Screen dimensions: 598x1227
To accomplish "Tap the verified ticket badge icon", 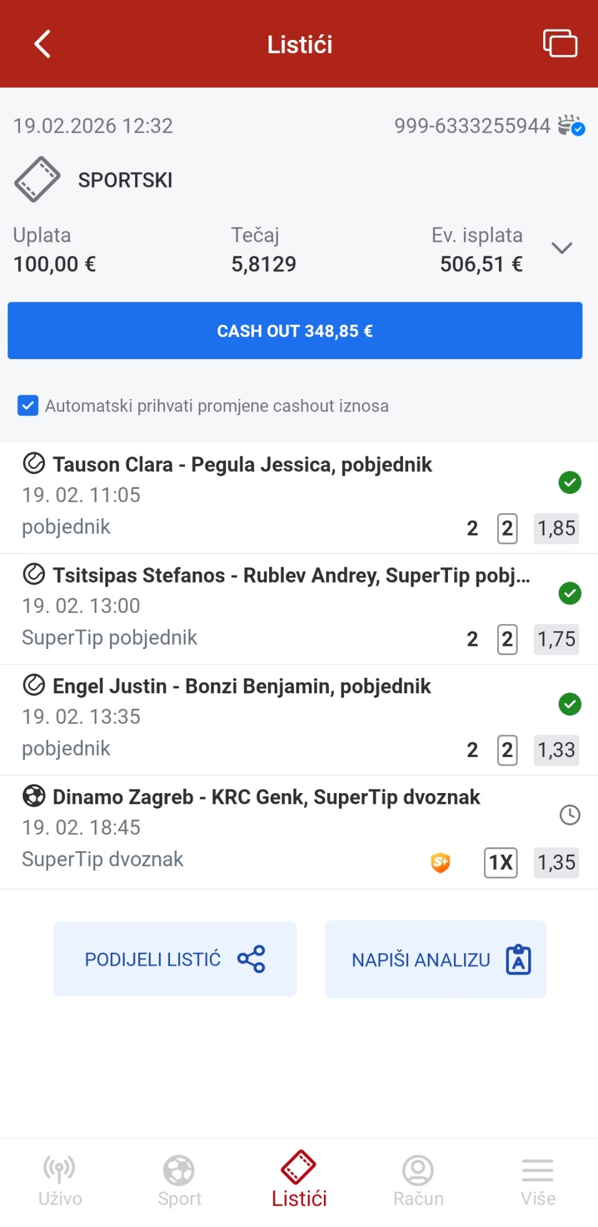I will coord(571,125).
